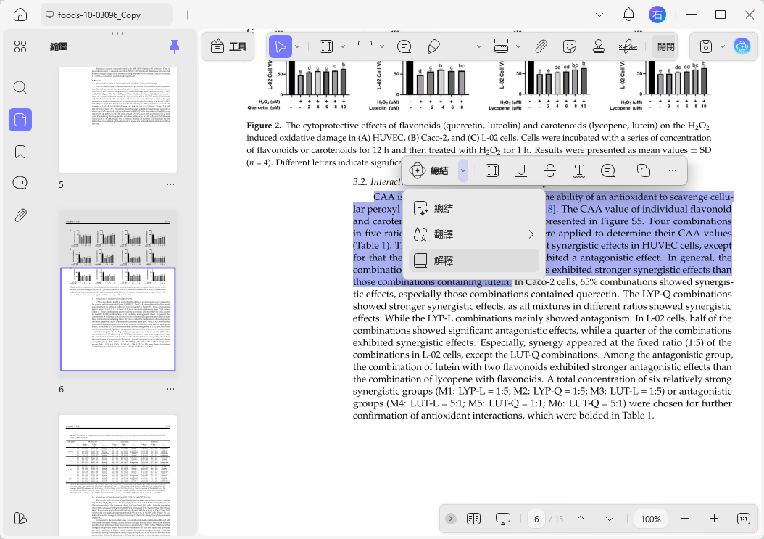Open page 6 thumbnail options menu

[x=170, y=389]
